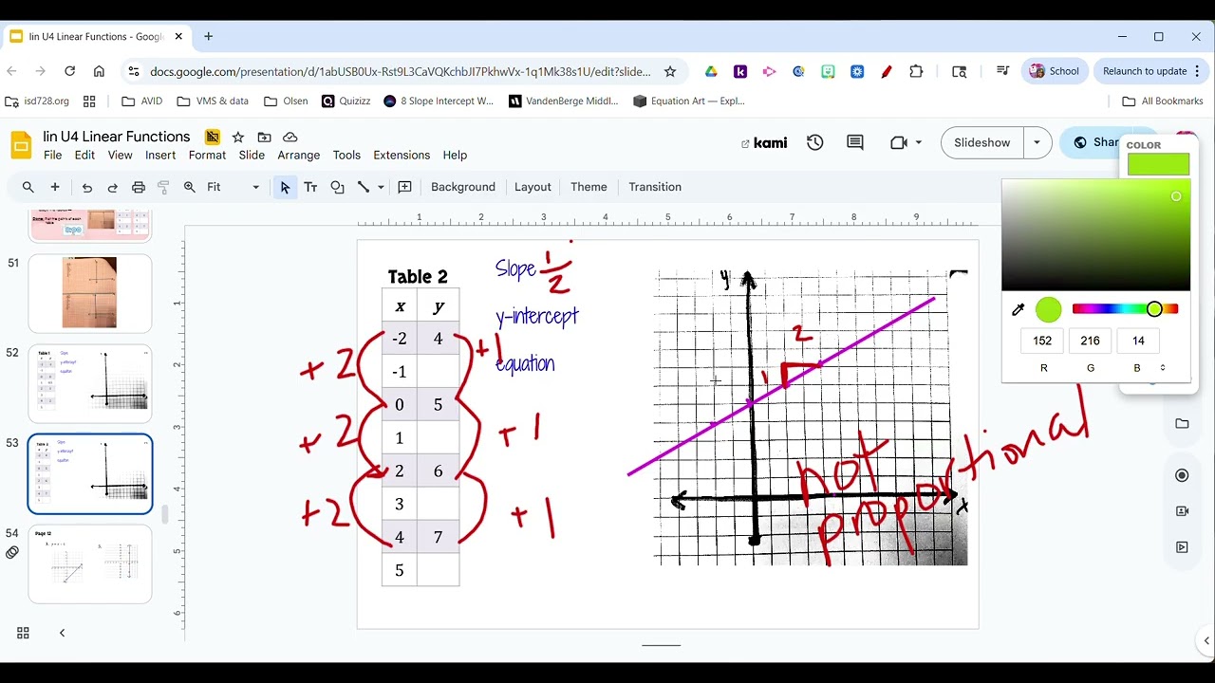View document cloud save status
This screenshot has width=1215, height=683.
(x=290, y=137)
